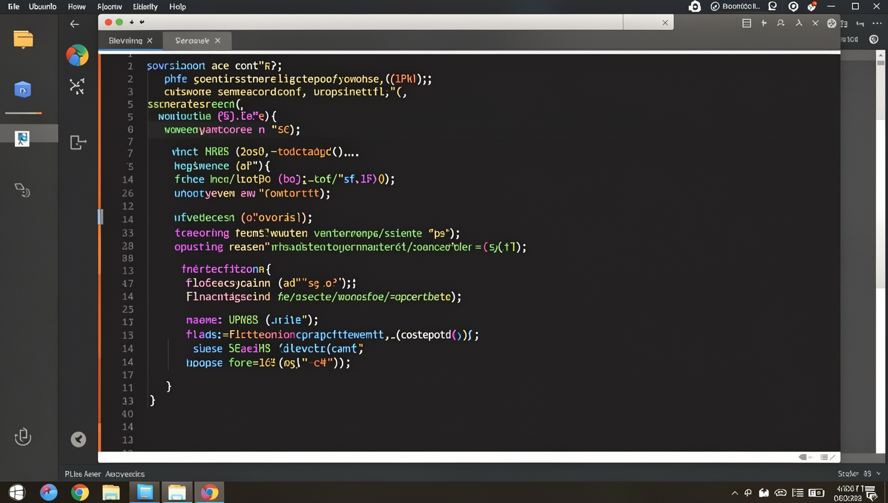Image resolution: width=888 pixels, height=503 pixels.
Task: Click the scrollbar up arrow
Action: 881,56
